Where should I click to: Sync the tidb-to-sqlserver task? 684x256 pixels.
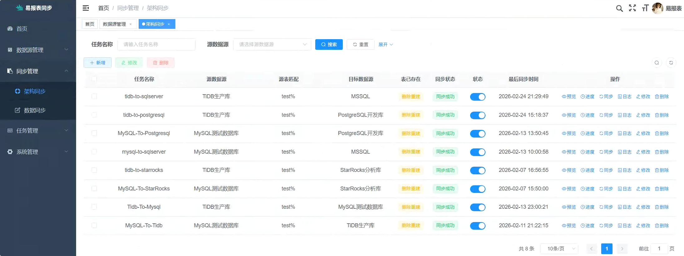[606, 97]
